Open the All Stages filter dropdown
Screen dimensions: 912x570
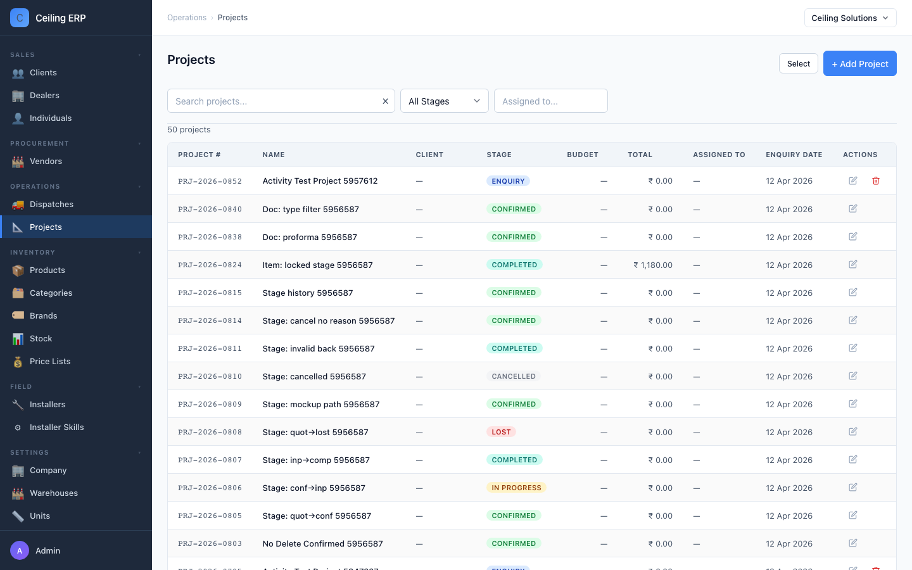(x=445, y=101)
